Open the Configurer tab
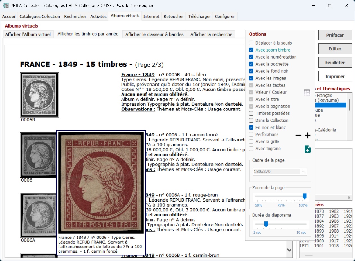This screenshot has width=355, height=261. pyautogui.click(x=225, y=17)
